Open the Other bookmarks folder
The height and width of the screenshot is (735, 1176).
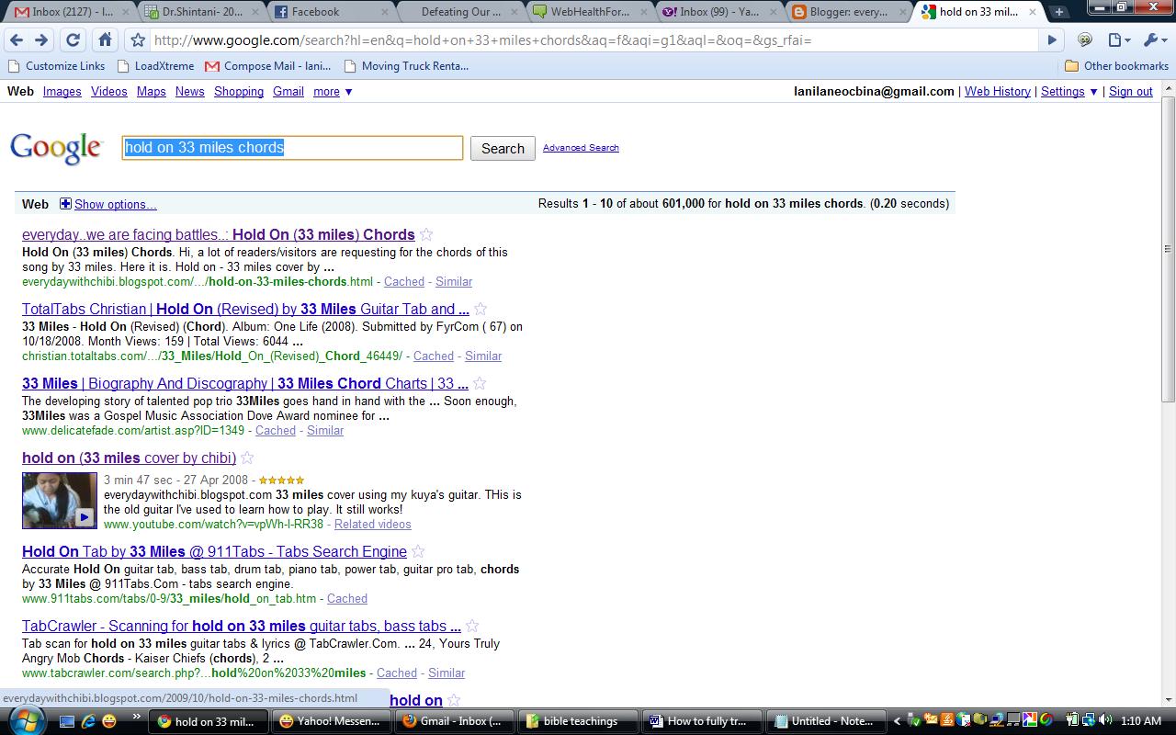[1116, 66]
